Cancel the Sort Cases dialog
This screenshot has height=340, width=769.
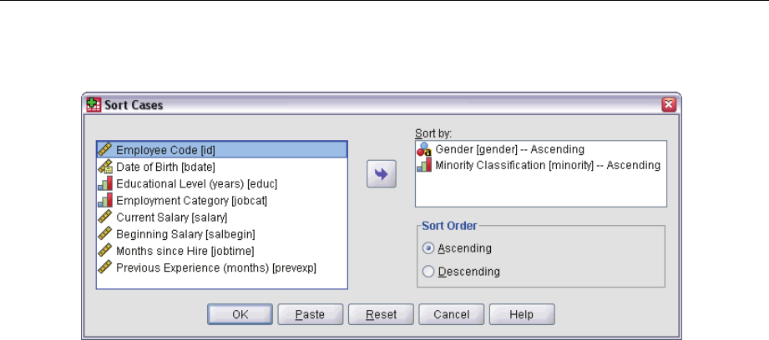pyautogui.click(x=451, y=314)
